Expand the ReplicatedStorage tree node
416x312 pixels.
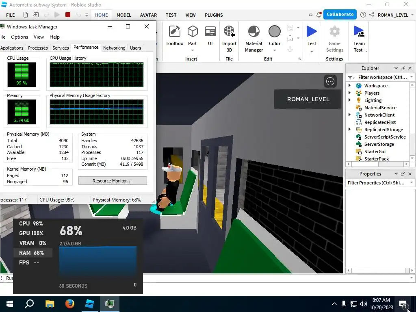(x=349, y=129)
